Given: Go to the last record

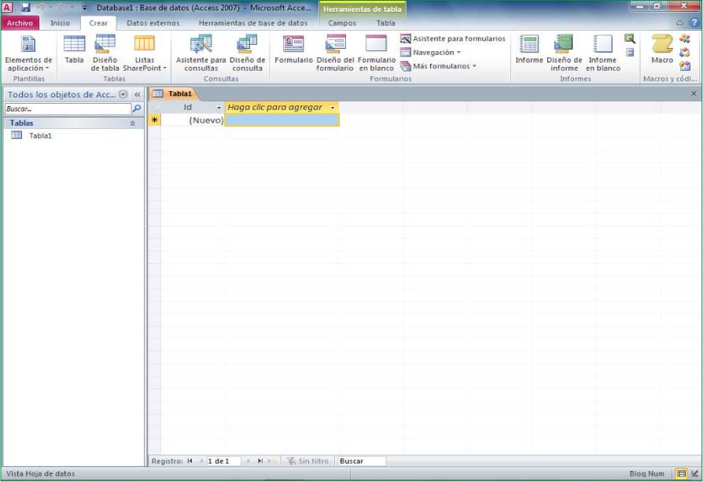Looking at the screenshot, I should [260, 461].
